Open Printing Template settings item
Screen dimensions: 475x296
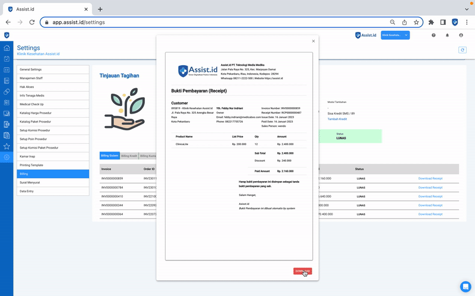coord(53,165)
